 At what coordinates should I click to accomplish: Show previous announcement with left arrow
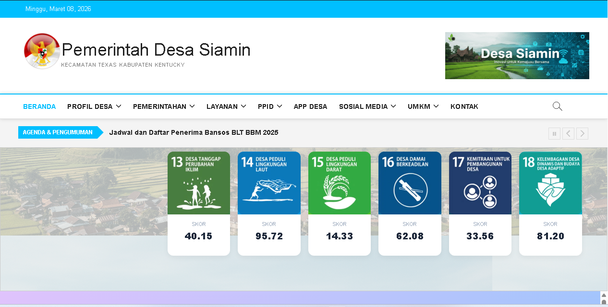pyautogui.click(x=568, y=134)
